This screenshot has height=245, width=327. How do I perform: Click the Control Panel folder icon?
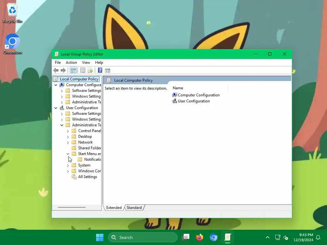(x=74, y=131)
